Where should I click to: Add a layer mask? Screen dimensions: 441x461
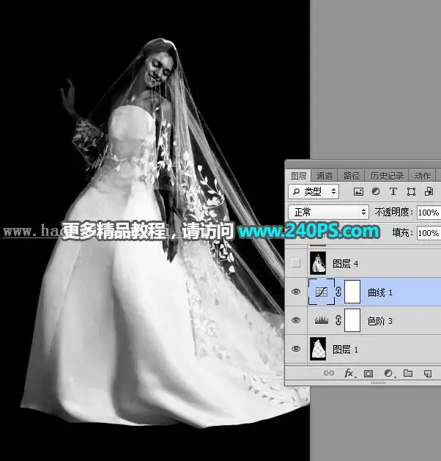pos(368,373)
